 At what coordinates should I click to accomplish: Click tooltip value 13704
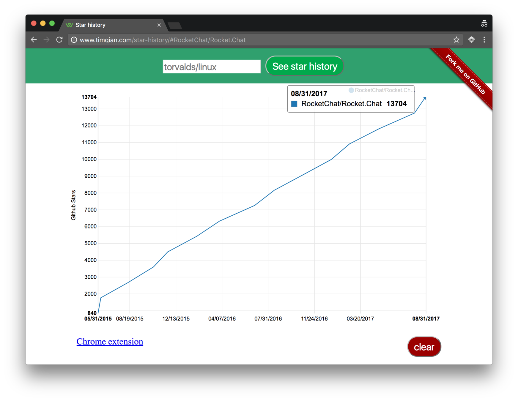(396, 104)
